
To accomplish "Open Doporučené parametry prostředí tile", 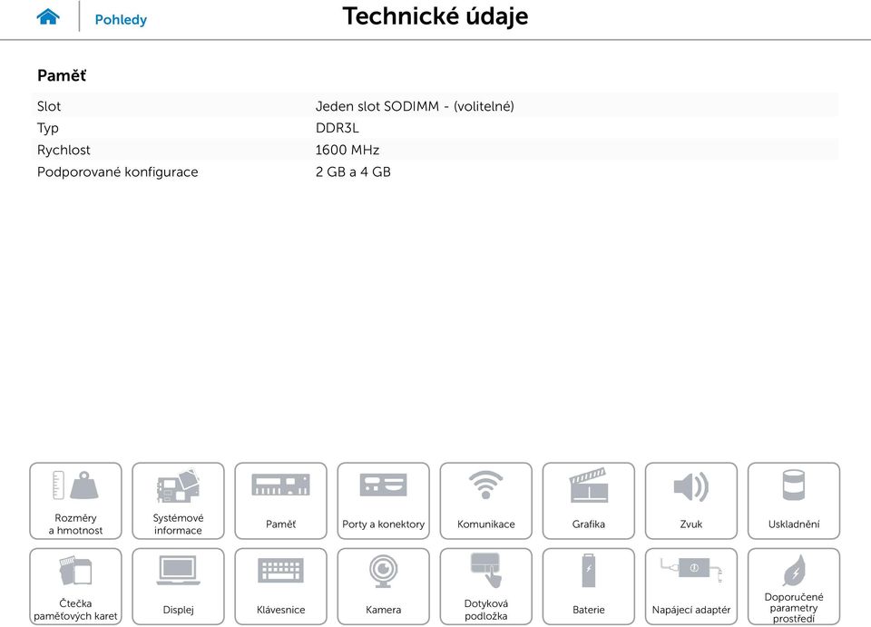I will click(794, 586).
